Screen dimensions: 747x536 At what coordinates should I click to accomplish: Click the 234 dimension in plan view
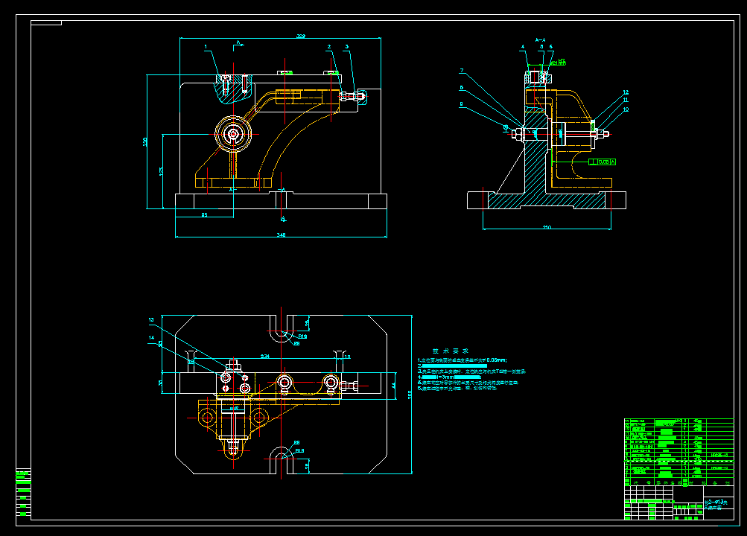pos(265,356)
